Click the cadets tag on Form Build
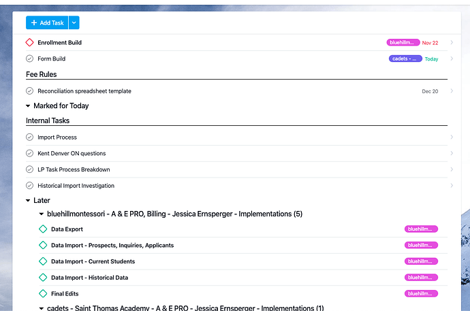Screen dimensions: 470x311 (405, 59)
